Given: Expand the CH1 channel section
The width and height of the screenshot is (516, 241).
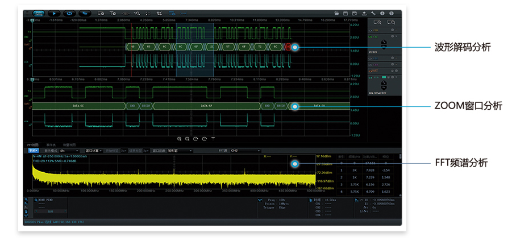Looking at the screenshot, I should 396,30.
